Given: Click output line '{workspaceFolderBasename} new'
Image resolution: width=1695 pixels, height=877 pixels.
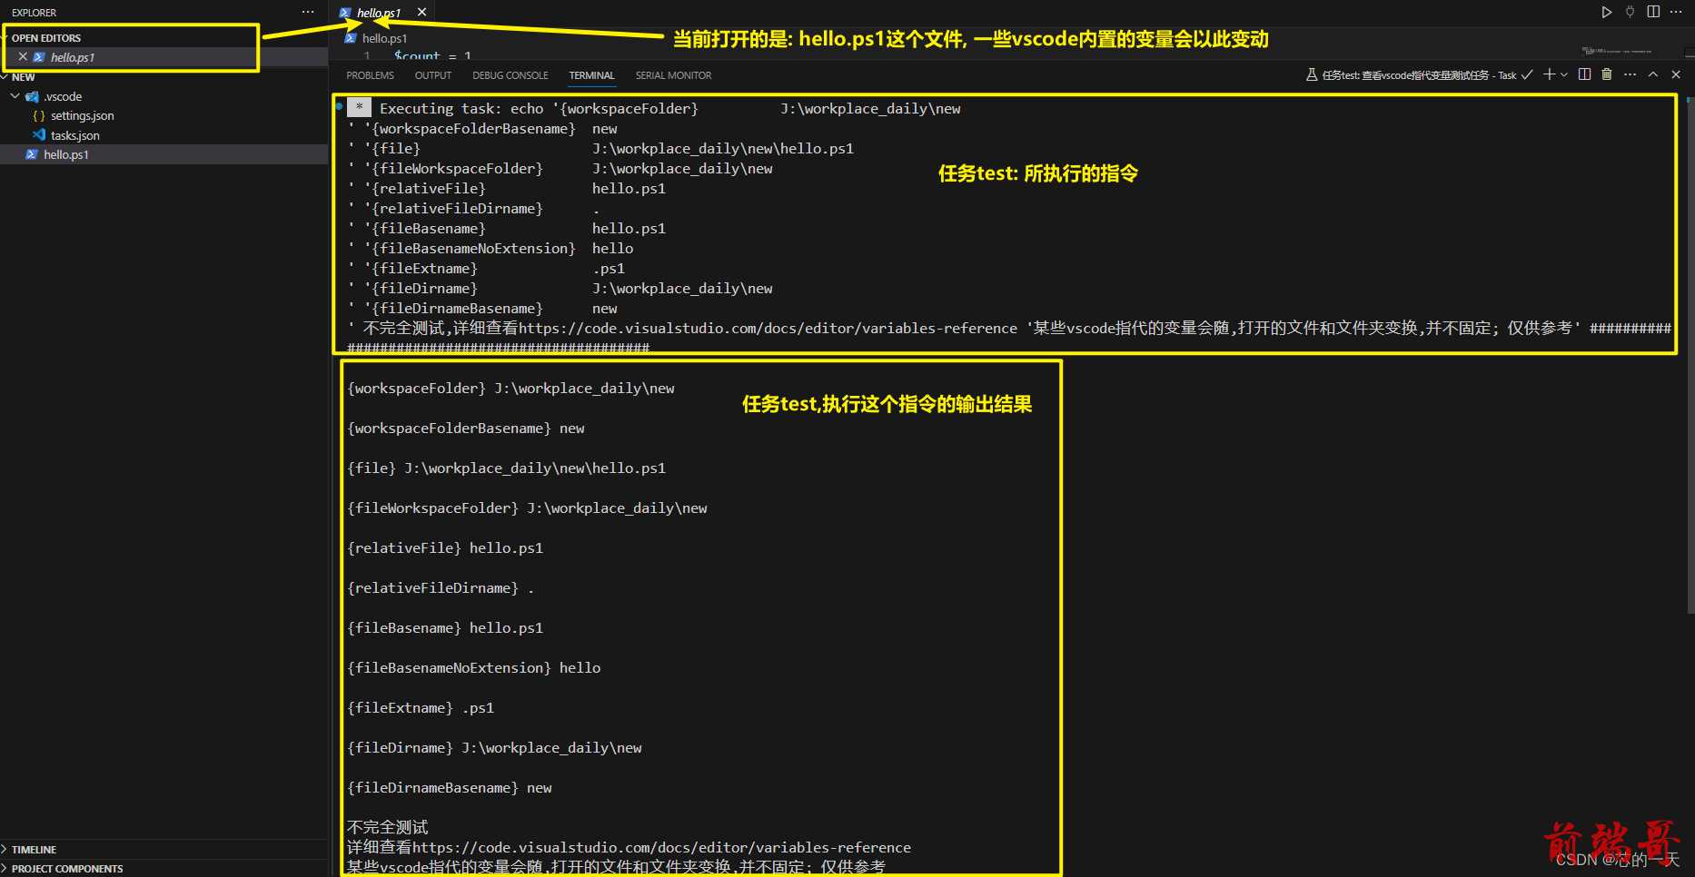Looking at the screenshot, I should click(x=466, y=428).
